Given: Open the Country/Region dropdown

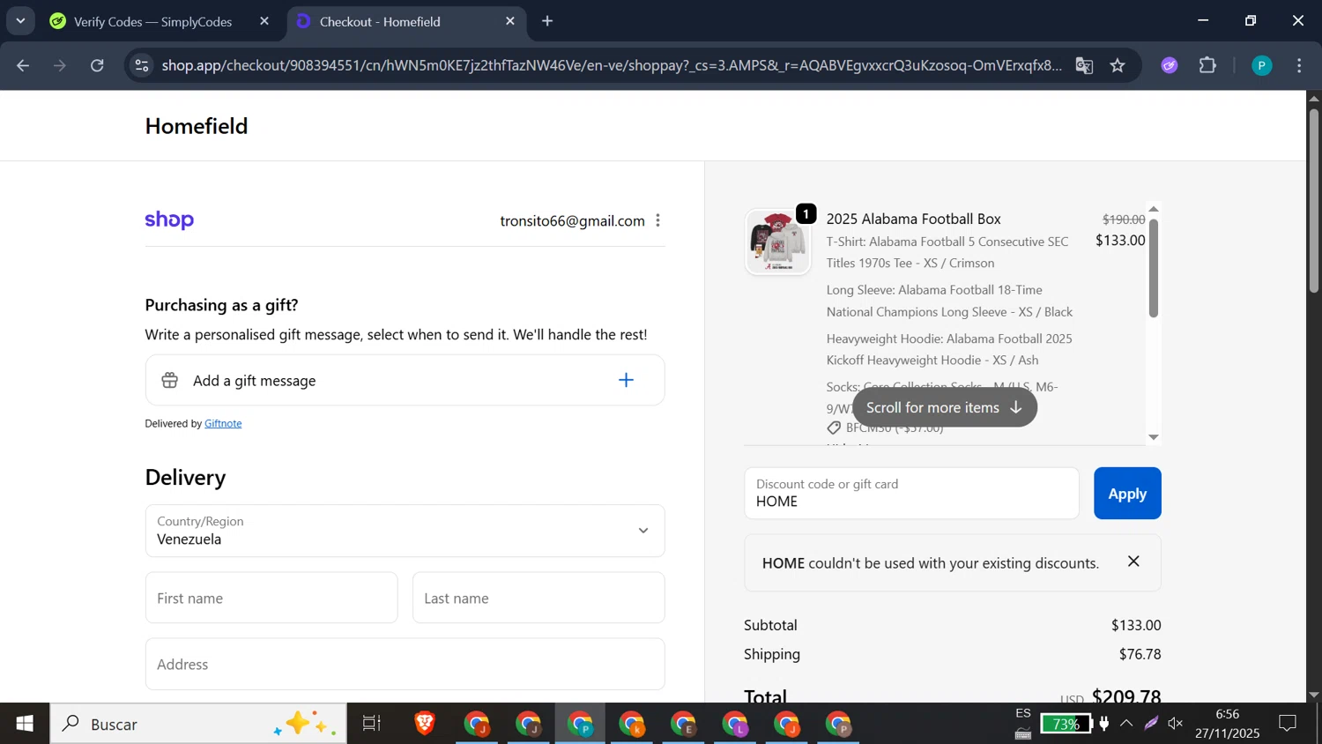Looking at the screenshot, I should [405, 531].
